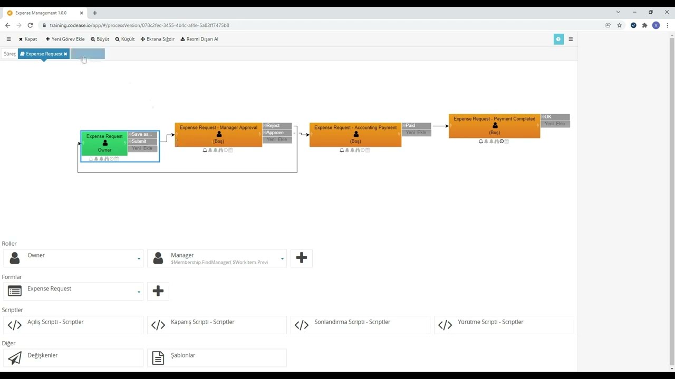Click the calendar icon under Payment Completed
The height and width of the screenshot is (379, 675).
tap(507, 141)
